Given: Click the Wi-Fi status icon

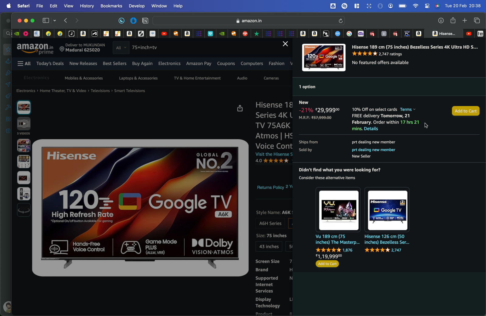Looking at the screenshot, I should (416, 6).
